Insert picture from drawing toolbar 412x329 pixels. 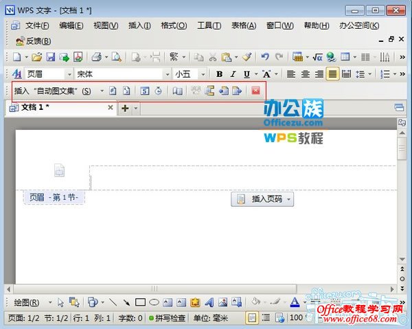point(222,302)
